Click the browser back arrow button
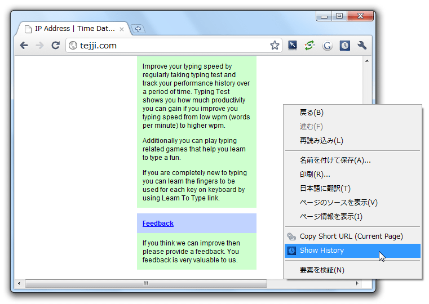Screen dimensions: 429x304 [24, 46]
